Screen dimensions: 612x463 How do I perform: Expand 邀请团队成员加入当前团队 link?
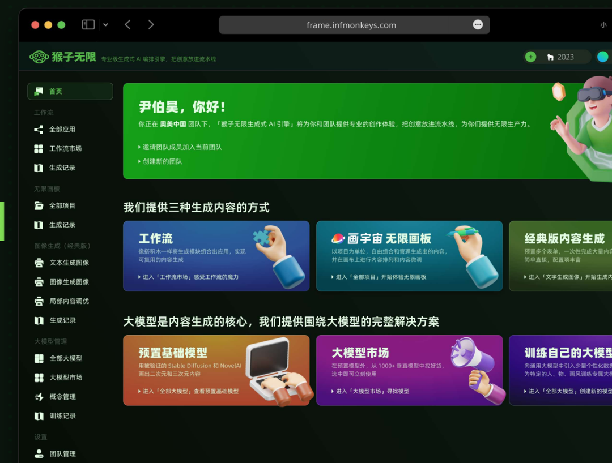pyautogui.click(x=180, y=147)
